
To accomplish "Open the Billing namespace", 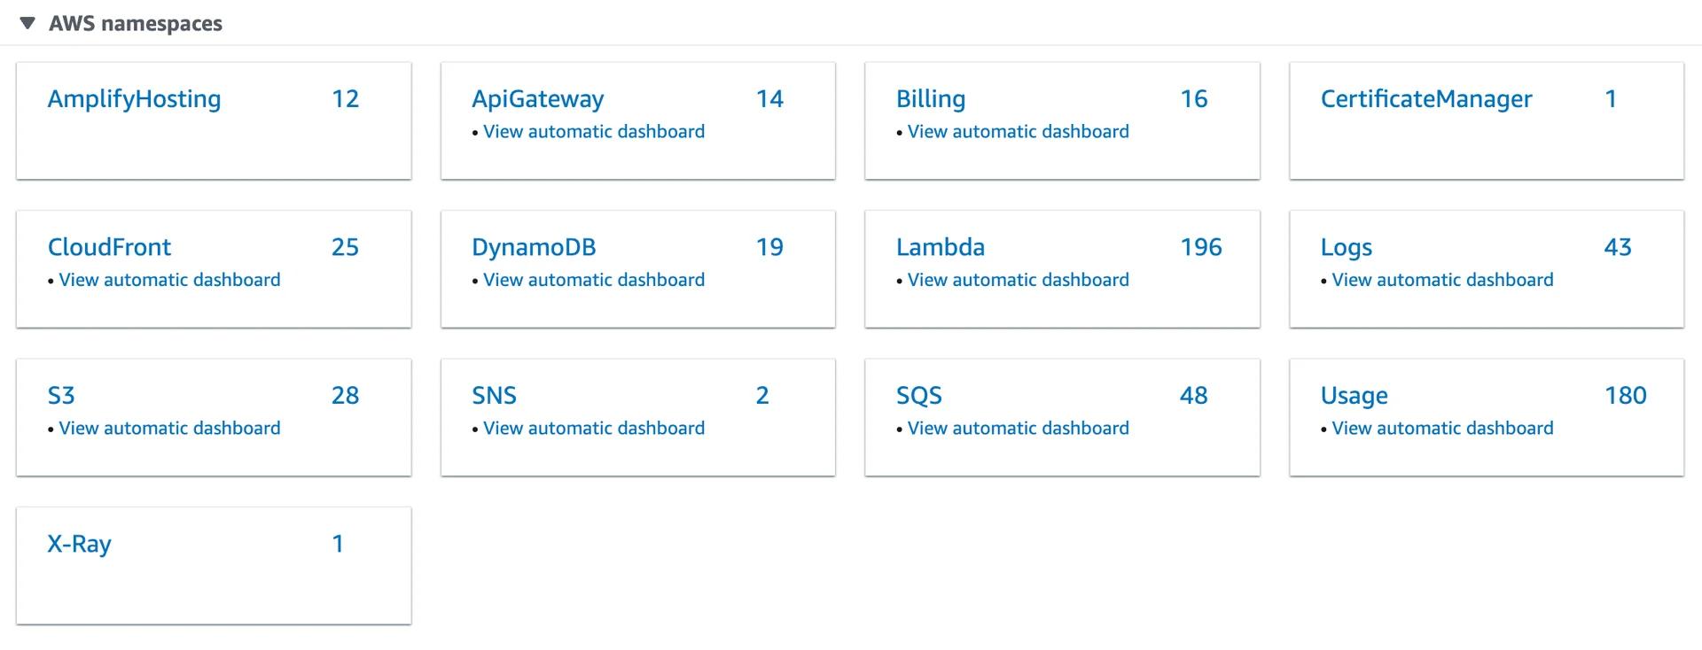I will pos(931,98).
